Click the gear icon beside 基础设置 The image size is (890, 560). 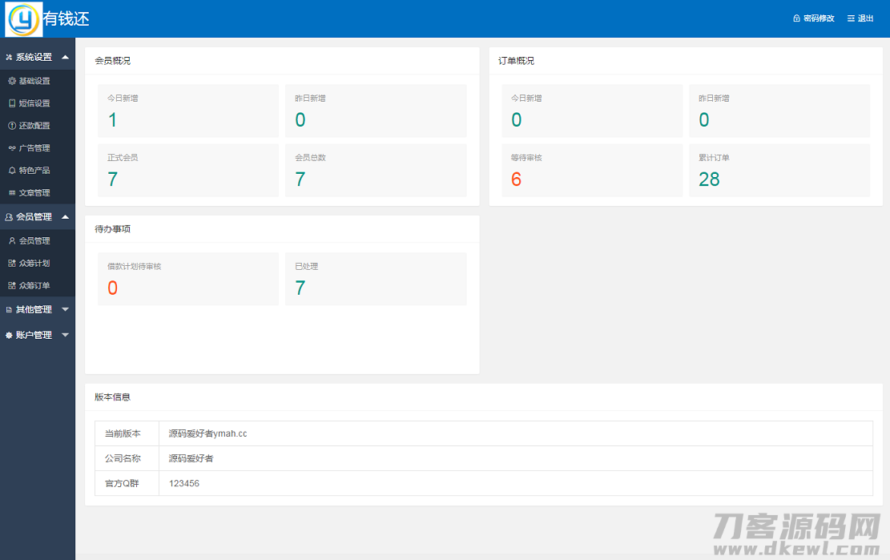[x=12, y=81]
